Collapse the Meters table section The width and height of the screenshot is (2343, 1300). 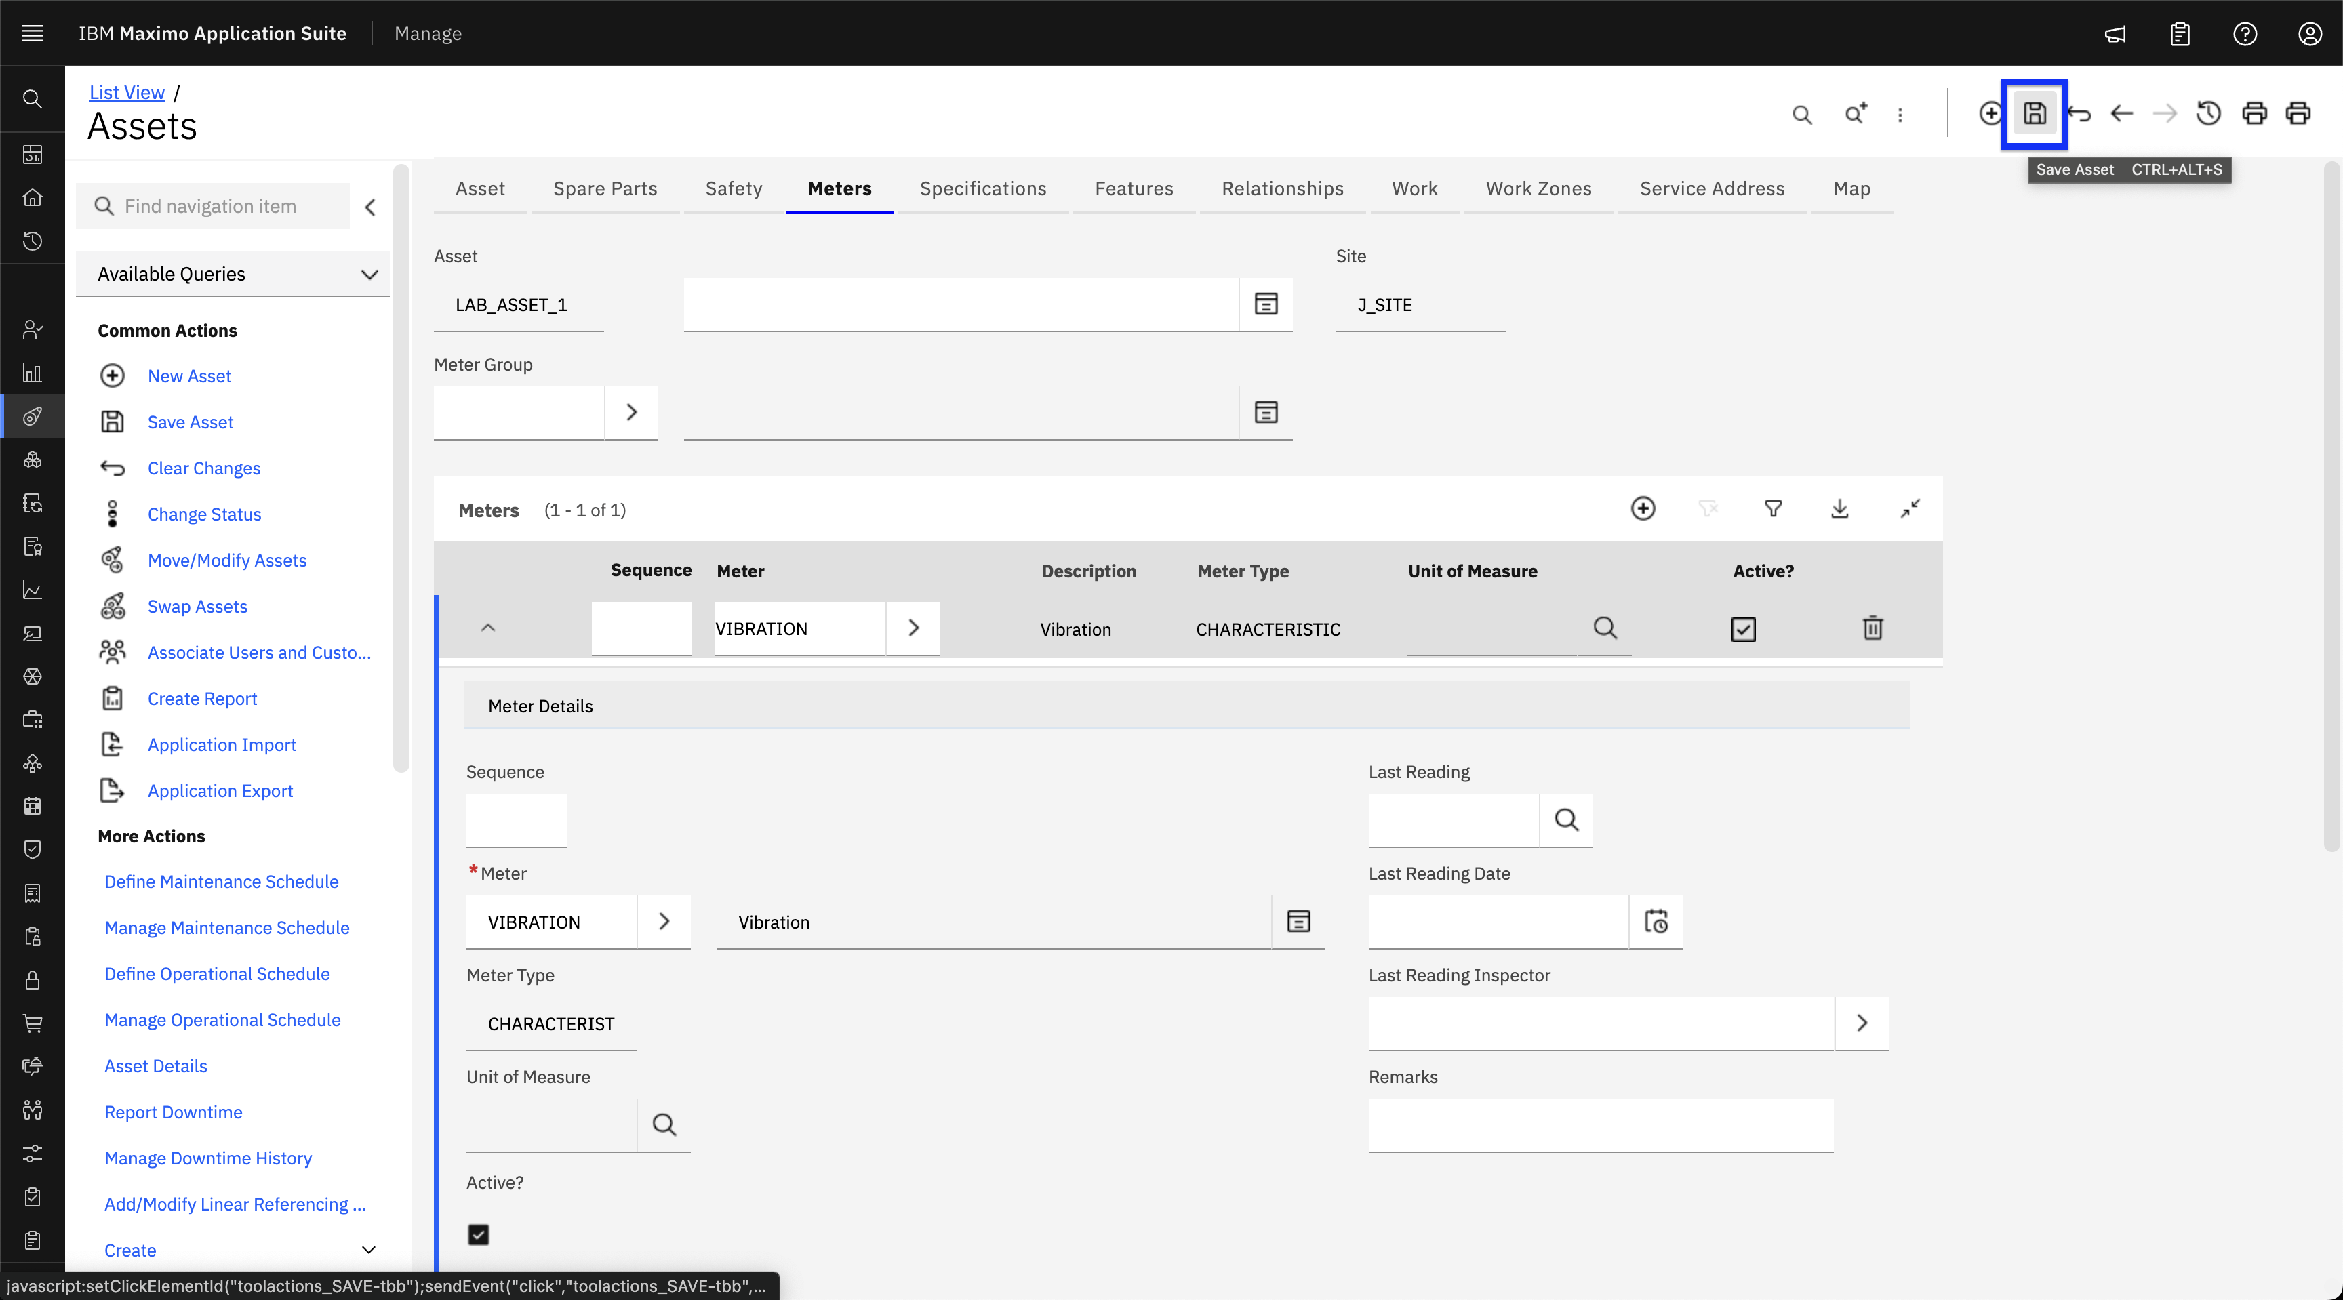click(x=1909, y=508)
